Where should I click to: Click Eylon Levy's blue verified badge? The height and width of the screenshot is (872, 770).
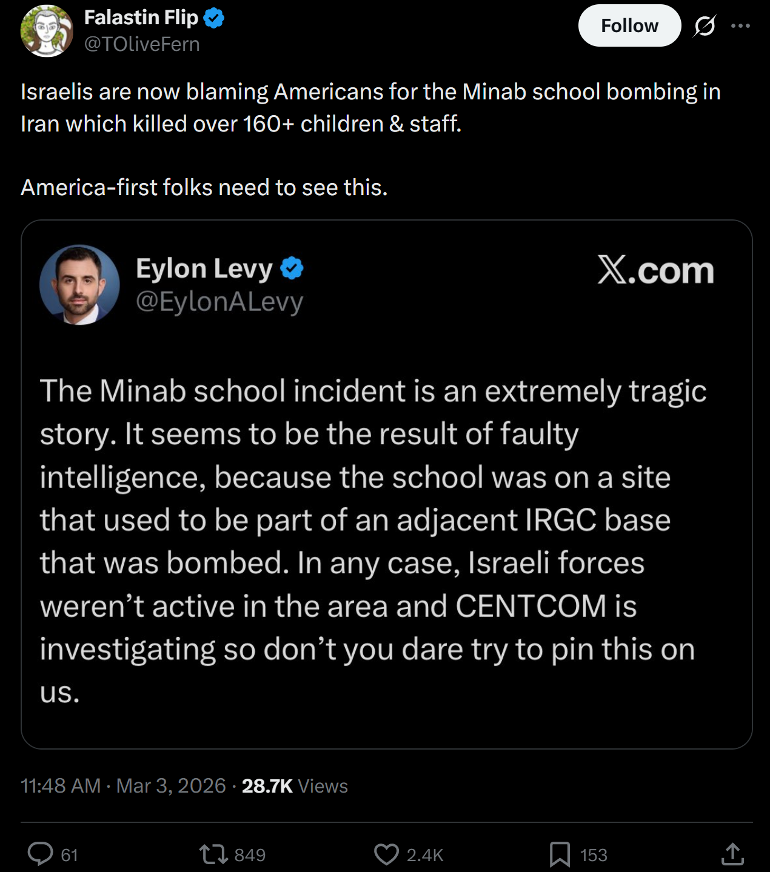pos(292,268)
